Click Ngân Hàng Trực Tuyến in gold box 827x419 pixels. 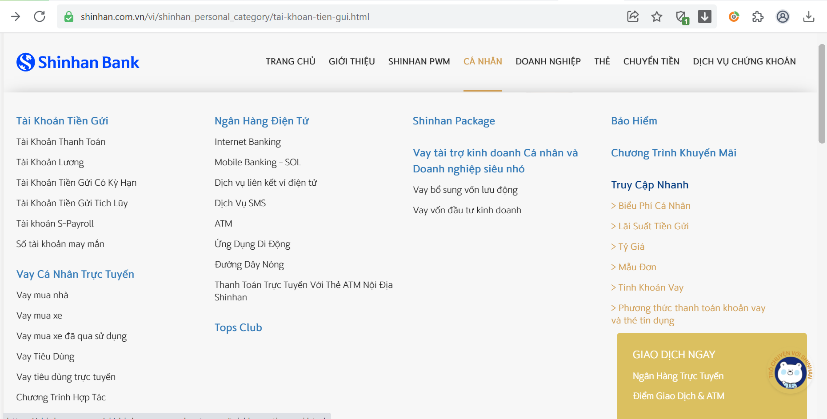(x=678, y=376)
